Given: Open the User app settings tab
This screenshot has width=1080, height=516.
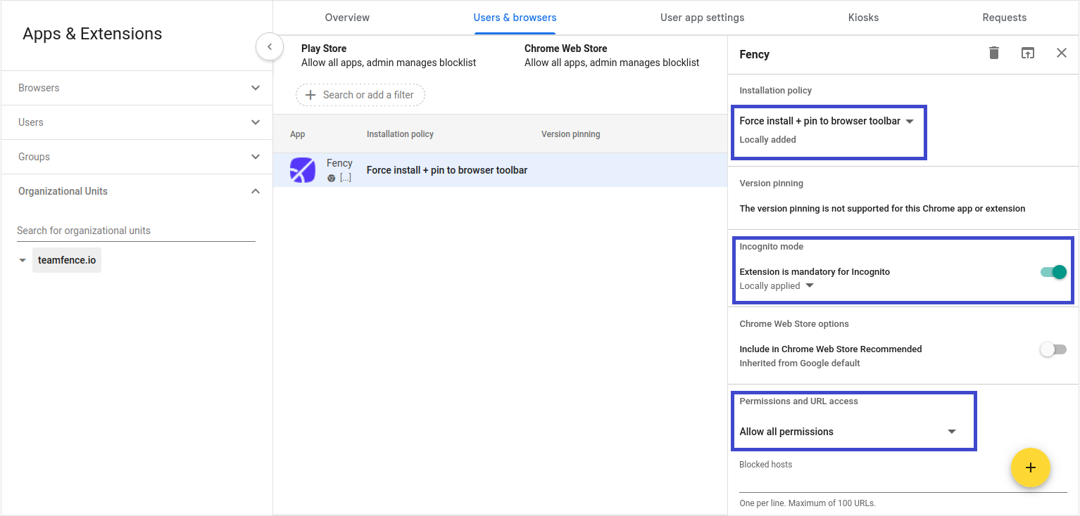Looking at the screenshot, I should click(702, 17).
